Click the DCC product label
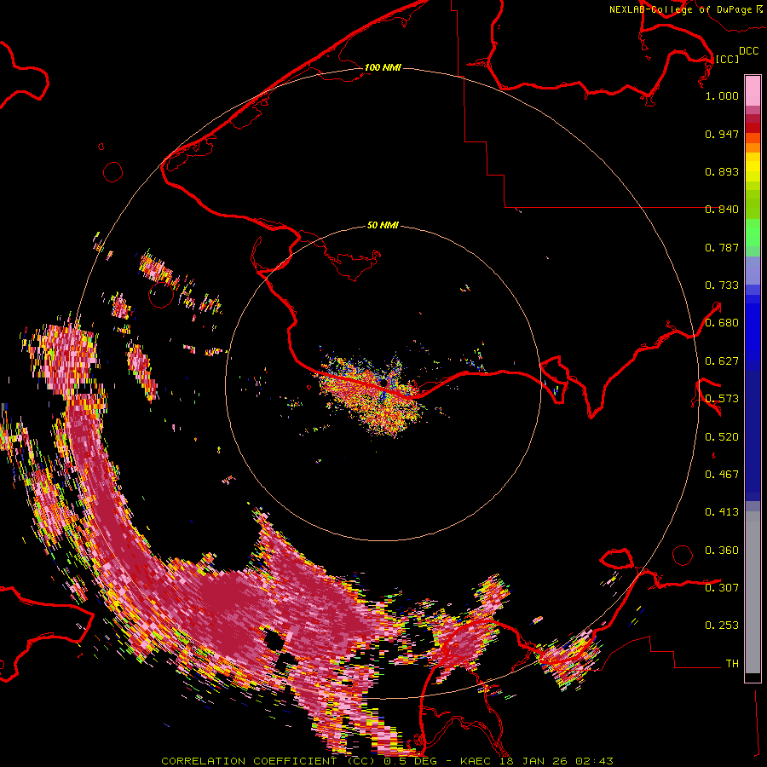 (749, 51)
